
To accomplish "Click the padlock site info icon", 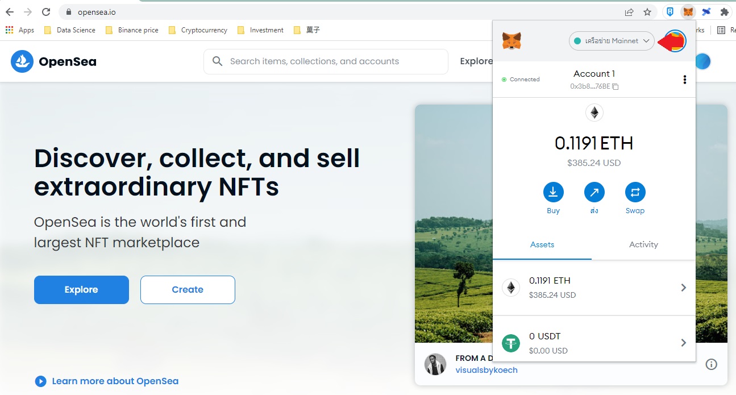I will 69,12.
